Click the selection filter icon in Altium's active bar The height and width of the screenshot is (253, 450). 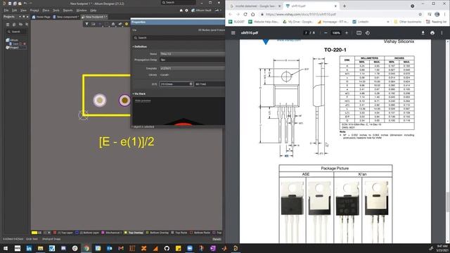[x=86, y=24]
